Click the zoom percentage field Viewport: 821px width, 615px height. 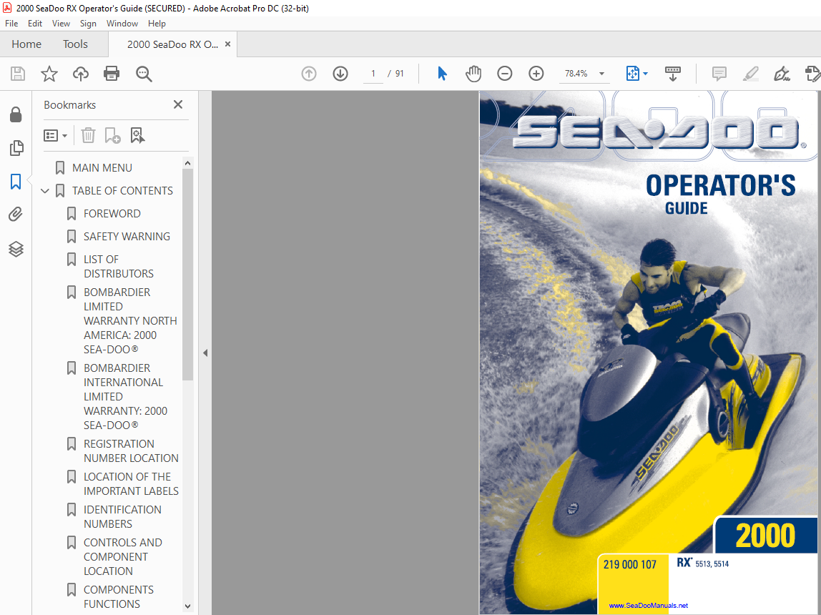coord(576,74)
